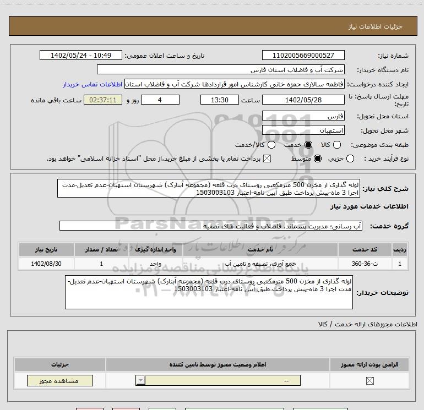Click the اطلاعات مجوزهای ارائه خدمت / کالا heading
The width and height of the screenshot is (424, 410).
[x=368, y=324]
